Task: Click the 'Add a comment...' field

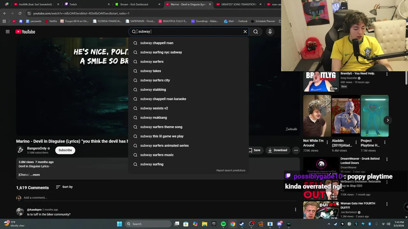Action: click(x=35, y=198)
